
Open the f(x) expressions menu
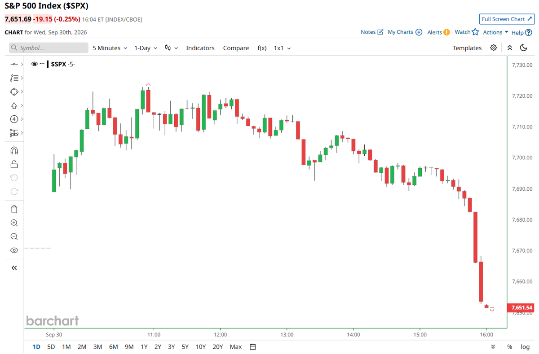[x=262, y=48]
